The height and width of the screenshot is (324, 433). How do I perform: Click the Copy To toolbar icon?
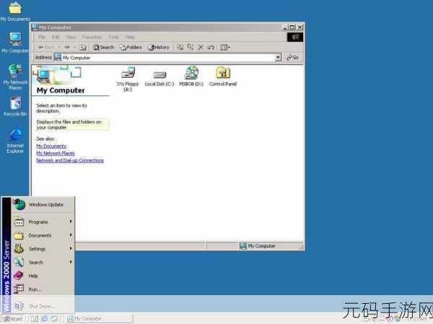tap(191, 47)
